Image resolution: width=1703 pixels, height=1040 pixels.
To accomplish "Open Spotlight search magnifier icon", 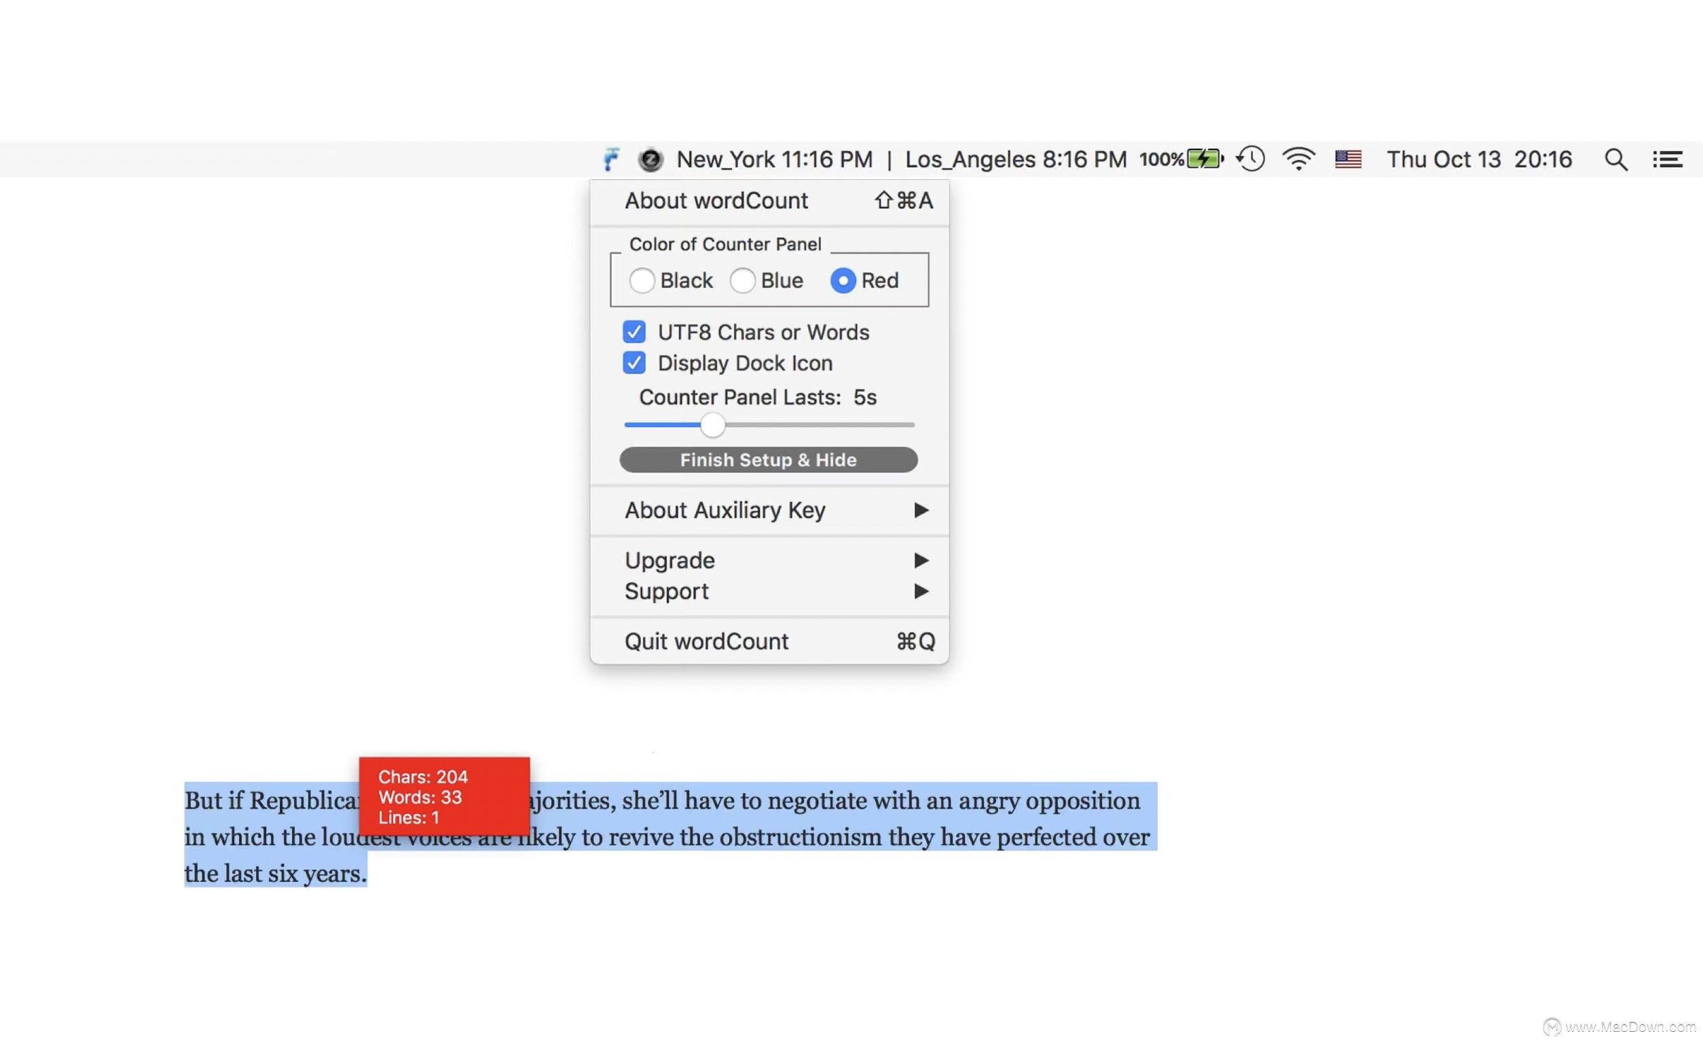I will [1615, 160].
